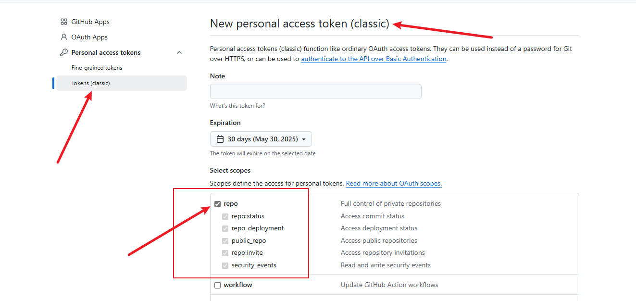
Task: Follow the authenticate to the API link
Action: click(374, 59)
